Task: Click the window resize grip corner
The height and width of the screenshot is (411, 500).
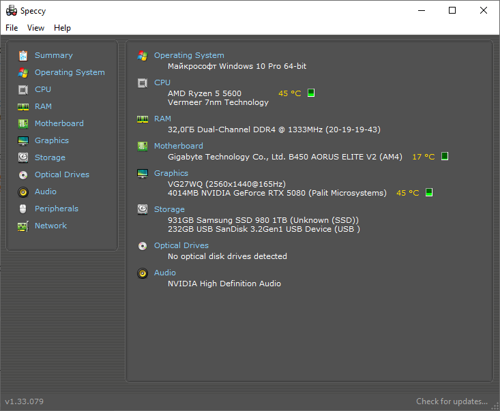Action: [495, 406]
